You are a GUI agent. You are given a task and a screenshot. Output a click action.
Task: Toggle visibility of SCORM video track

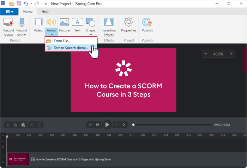3,156
